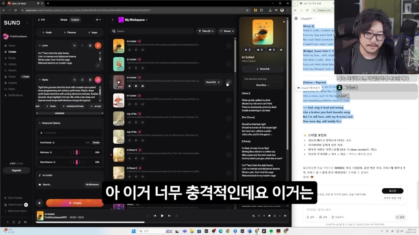
Task: Expand the lyrics editor with the resize icon
Action: click(x=98, y=65)
